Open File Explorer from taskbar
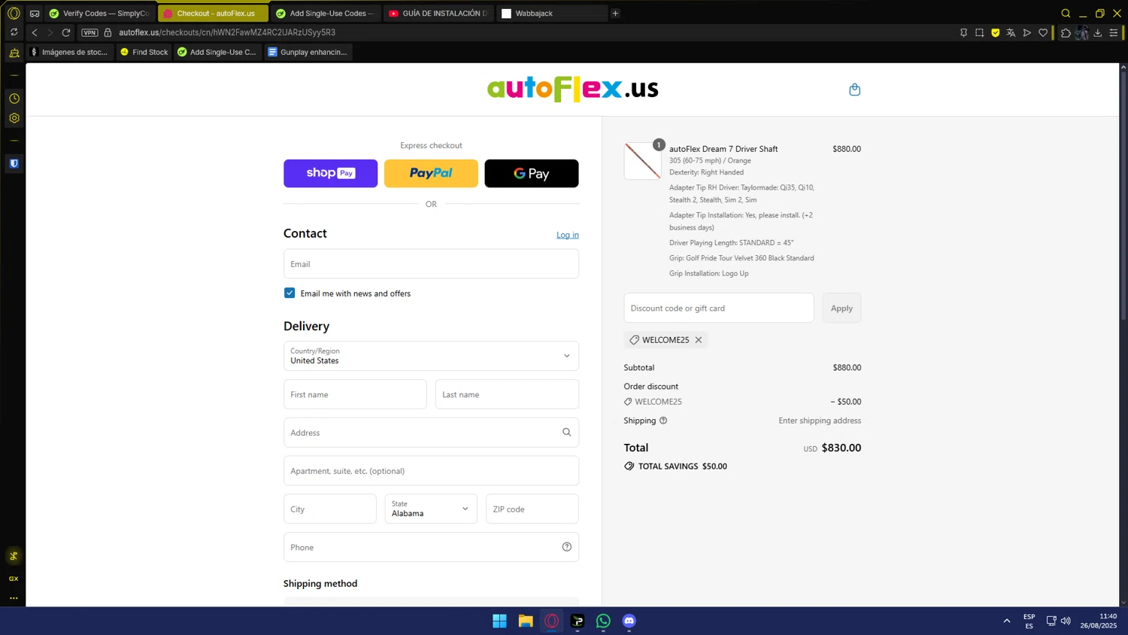 tap(526, 621)
